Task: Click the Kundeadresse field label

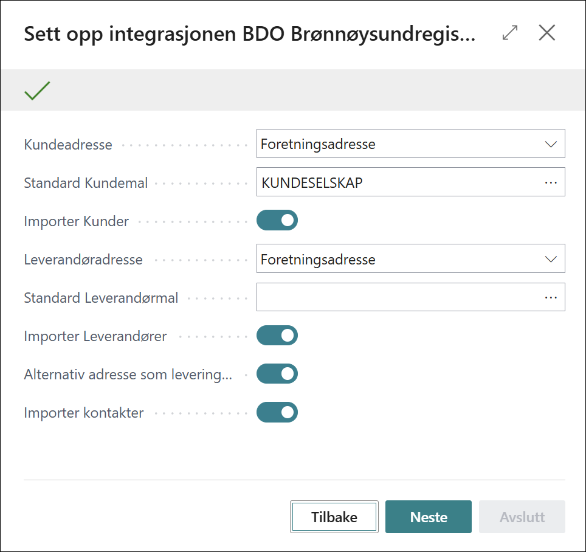Action: click(x=68, y=145)
